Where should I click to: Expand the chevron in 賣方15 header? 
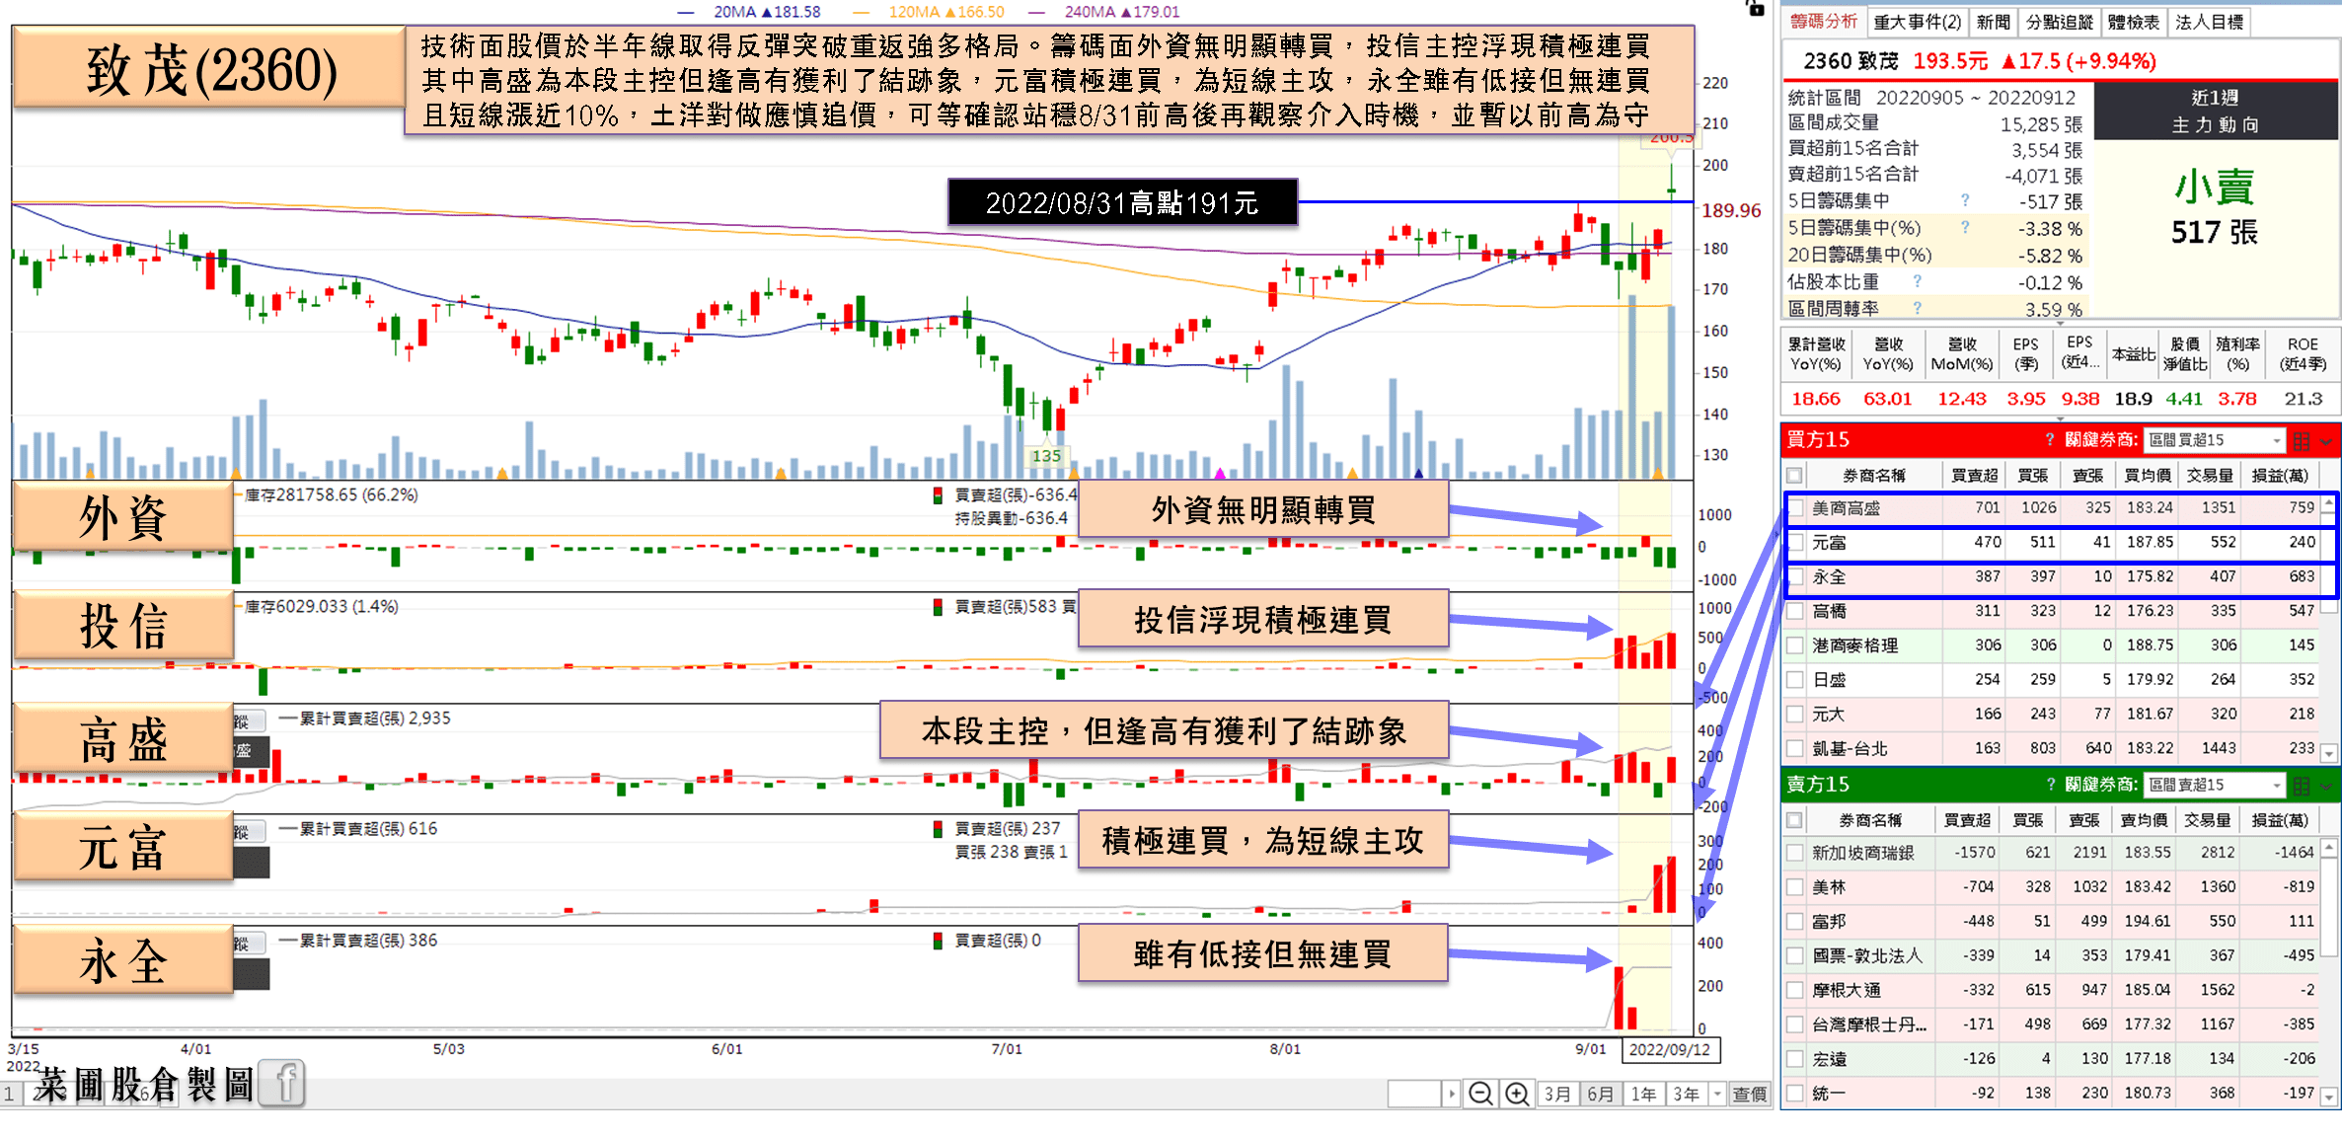pyautogui.click(x=2326, y=787)
